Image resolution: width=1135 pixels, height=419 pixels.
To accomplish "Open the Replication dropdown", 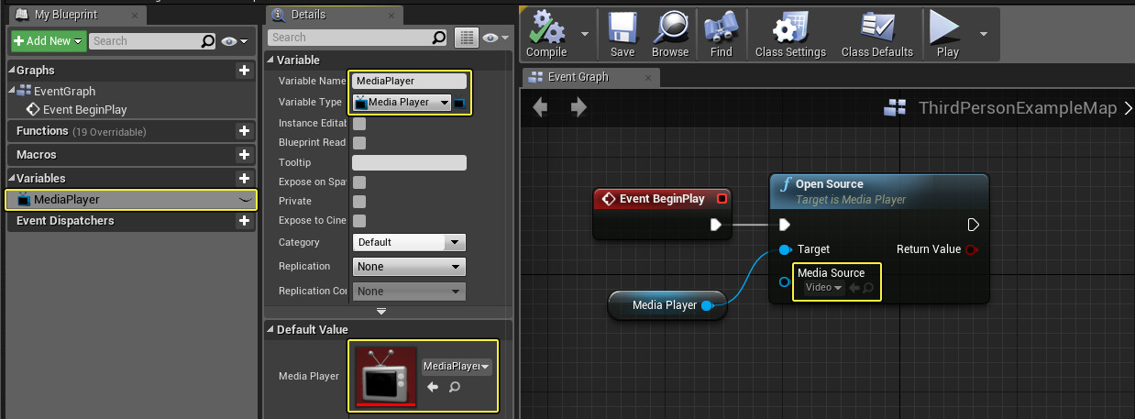I will point(410,266).
